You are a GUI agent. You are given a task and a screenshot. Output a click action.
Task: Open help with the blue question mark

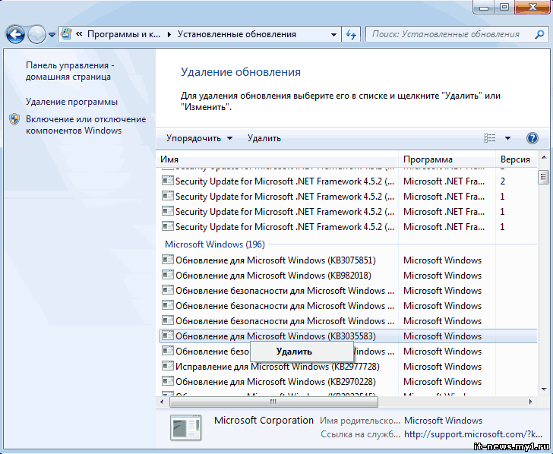tap(532, 138)
